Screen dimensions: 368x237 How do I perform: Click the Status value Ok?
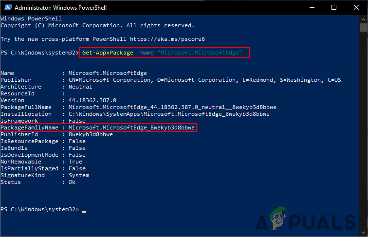coord(72,182)
